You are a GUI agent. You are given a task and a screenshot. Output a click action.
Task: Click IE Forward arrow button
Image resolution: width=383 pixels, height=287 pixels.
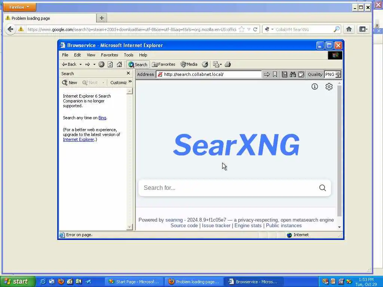coord(88,64)
